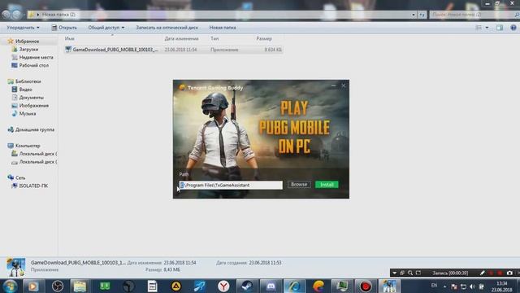Screen dimensions: 520x293
Task: Change the Explorer view icon
Action: pyautogui.click(x=479, y=28)
